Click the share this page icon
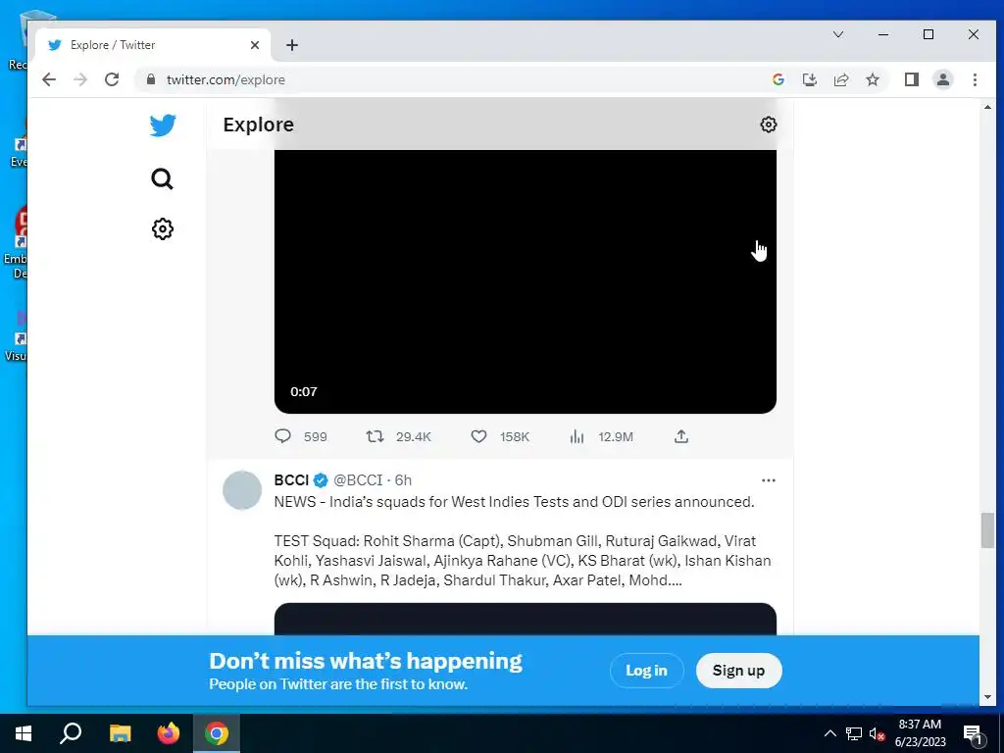 [x=840, y=79]
